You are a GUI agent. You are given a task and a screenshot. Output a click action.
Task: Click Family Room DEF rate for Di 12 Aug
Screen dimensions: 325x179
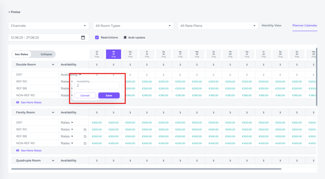point(97,122)
